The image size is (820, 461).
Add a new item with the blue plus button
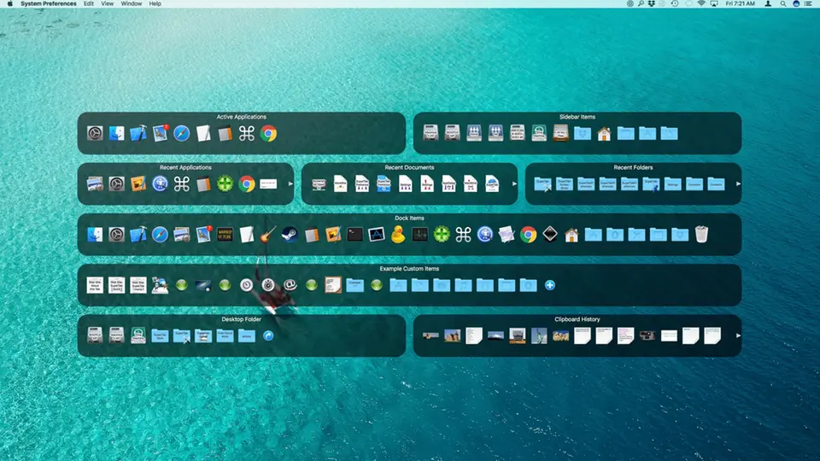550,284
